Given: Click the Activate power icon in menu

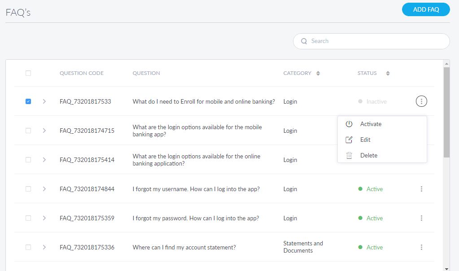Looking at the screenshot, I should pos(349,124).
